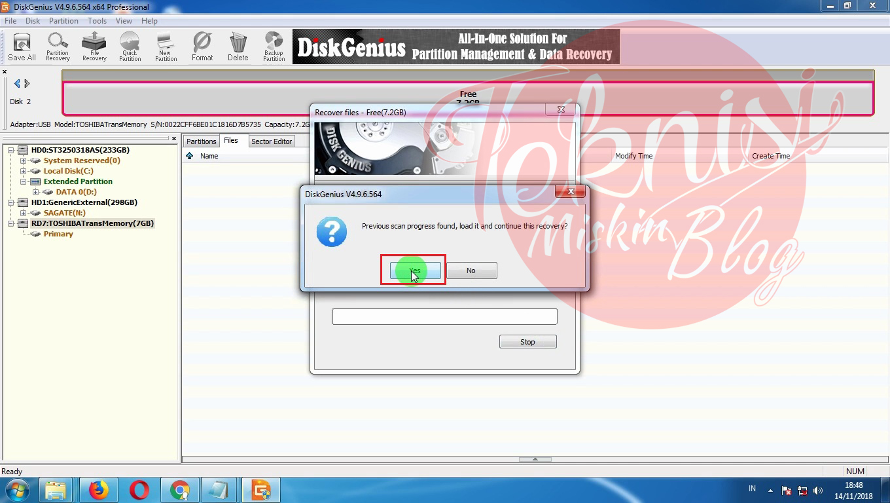890x503 pixels.
Task: Open the Windows Start menu
Action: [x=18, y=490]
